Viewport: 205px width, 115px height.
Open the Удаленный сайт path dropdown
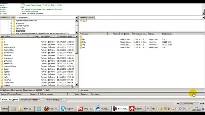pyautogui.click(x=203, y=18)
